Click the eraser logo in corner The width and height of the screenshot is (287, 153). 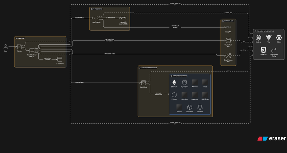tap(272, 139)
